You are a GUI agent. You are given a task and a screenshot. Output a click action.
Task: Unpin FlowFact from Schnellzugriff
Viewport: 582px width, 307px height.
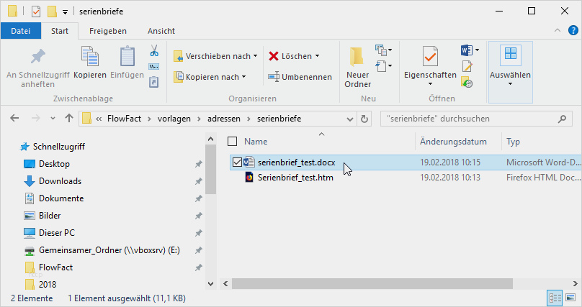click(x=199, y=267)
